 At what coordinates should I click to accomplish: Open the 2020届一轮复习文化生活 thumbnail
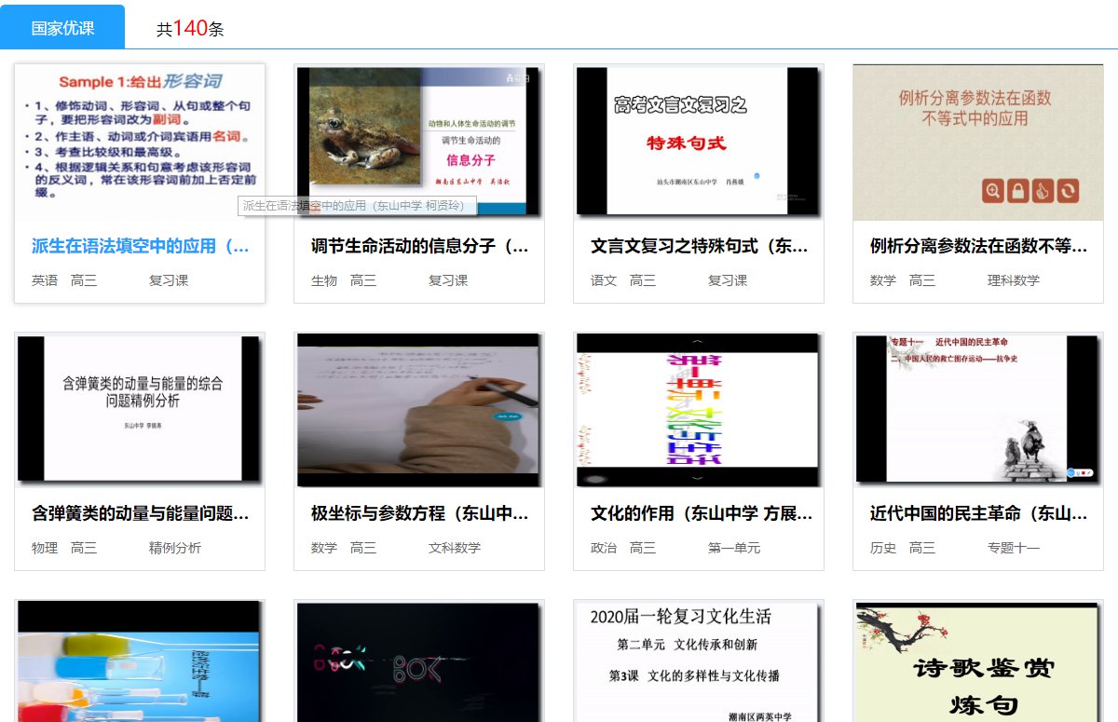click(x=698, y=663)
